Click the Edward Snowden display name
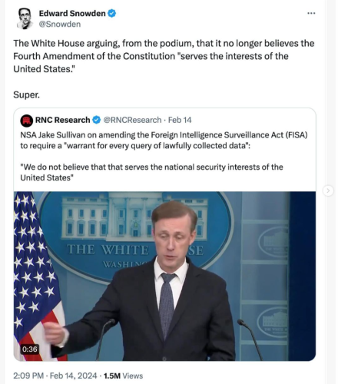338x384 pixels. [x=72, y=13]
